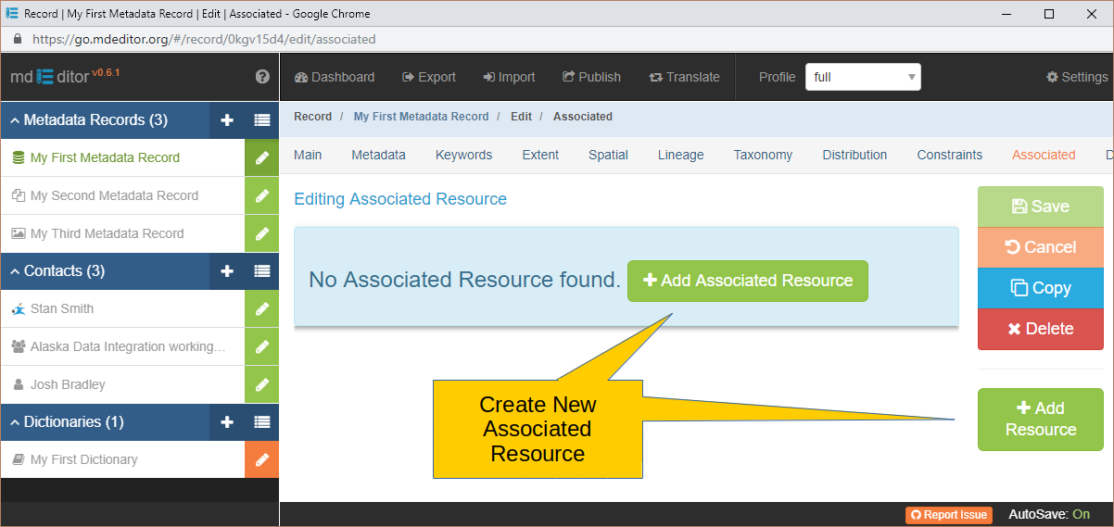Click the site lock icon in address bar
Viewport: 1114px width, 527px height.
point(17,40)
